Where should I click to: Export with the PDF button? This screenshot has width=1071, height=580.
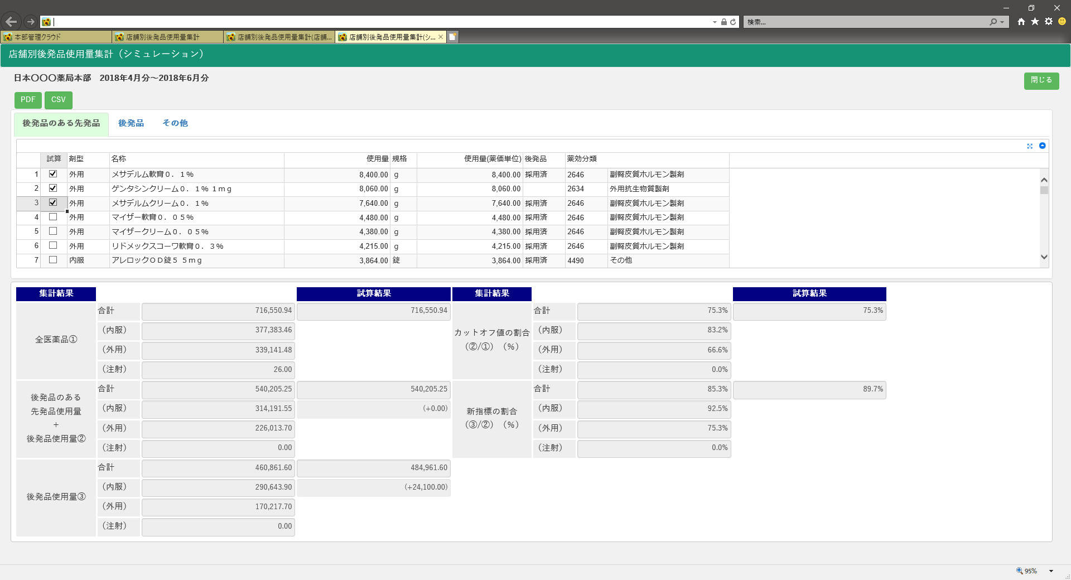pos(28,100)
